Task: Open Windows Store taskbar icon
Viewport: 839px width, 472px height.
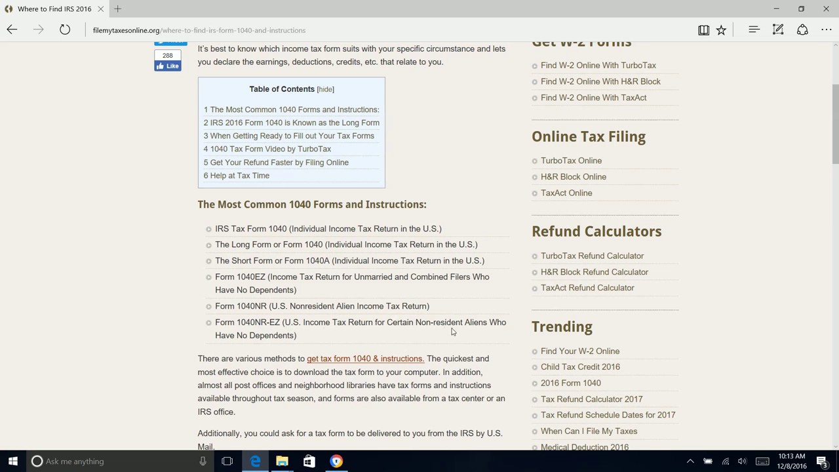Action: 309,462
